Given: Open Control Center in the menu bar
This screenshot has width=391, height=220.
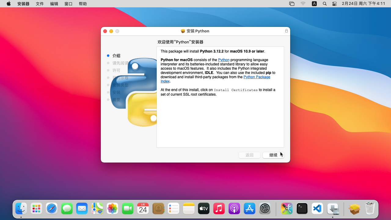Looking at the screenshot, I should (x=334, y=4).
